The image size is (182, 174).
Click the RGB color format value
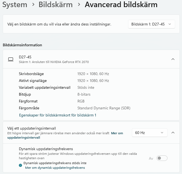(x=81, y=101)
